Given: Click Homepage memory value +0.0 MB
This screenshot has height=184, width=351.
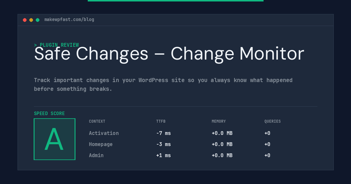Looking at the screenshot, I should click(222, 144).
